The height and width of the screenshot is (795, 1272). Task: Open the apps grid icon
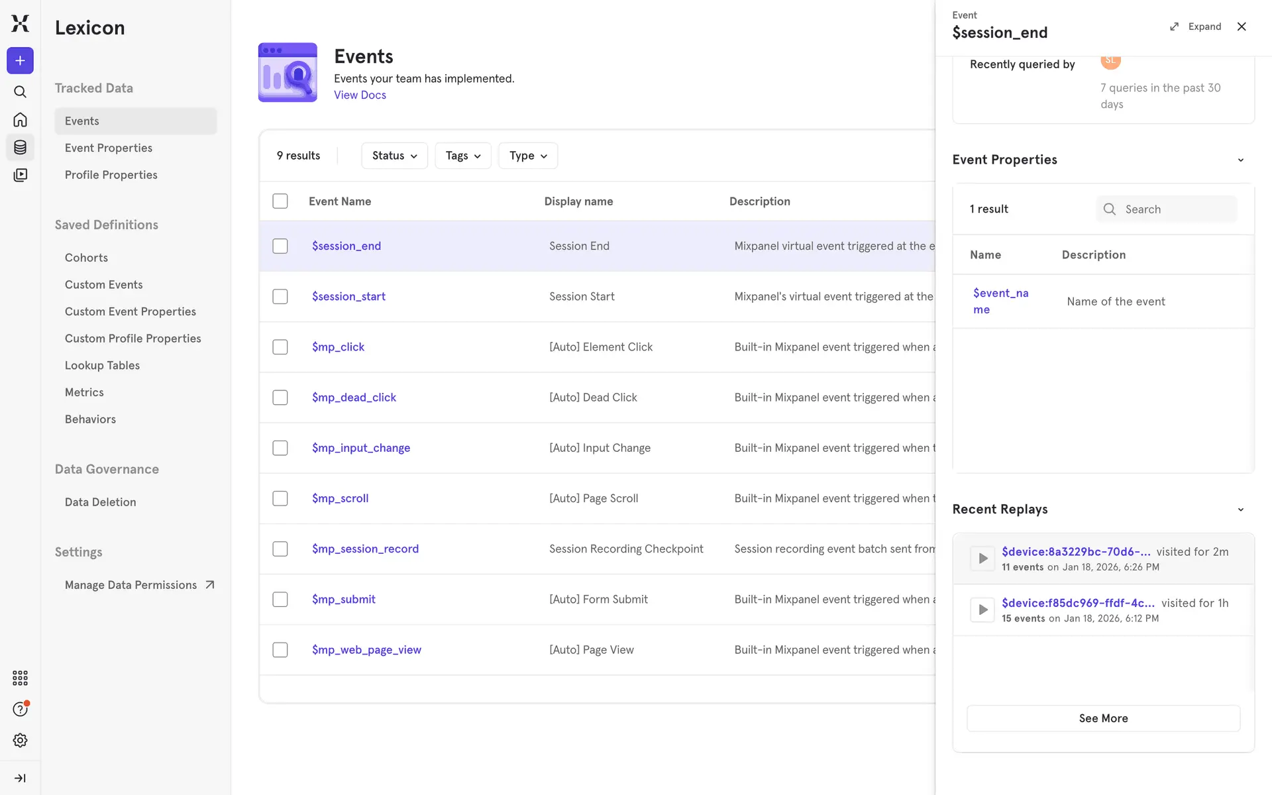tap(20, 678)
